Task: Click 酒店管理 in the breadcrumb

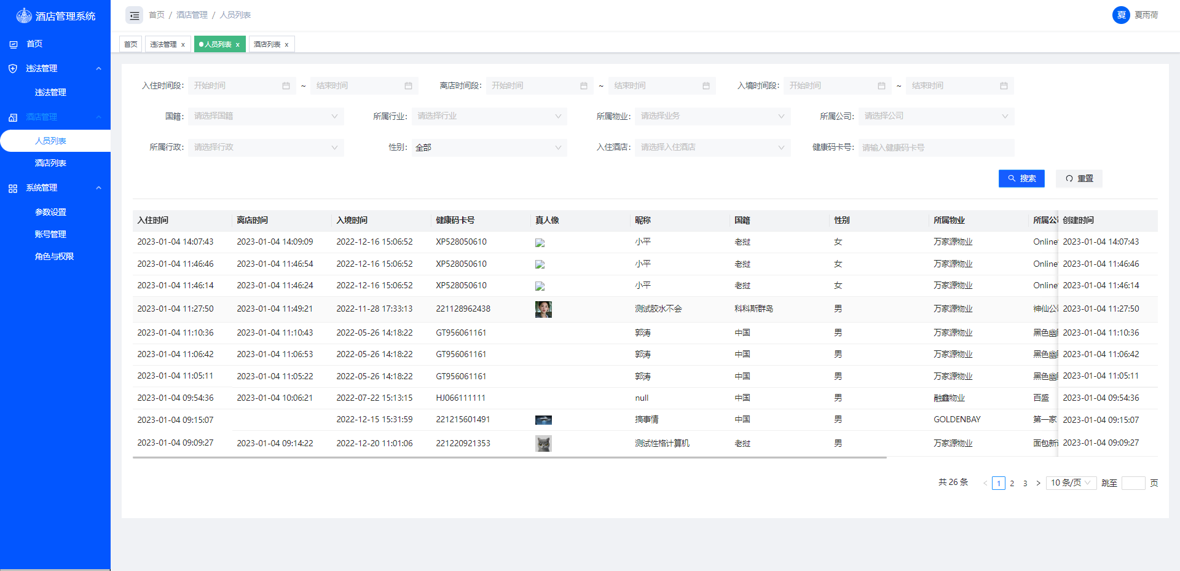Action: tap(192, 15)
